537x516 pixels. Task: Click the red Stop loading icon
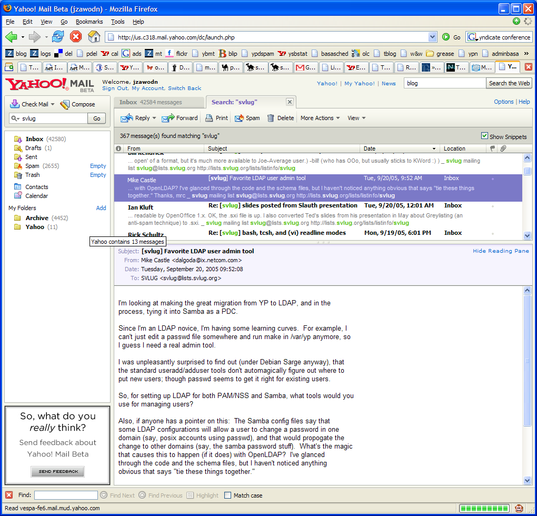click(76, 37)
